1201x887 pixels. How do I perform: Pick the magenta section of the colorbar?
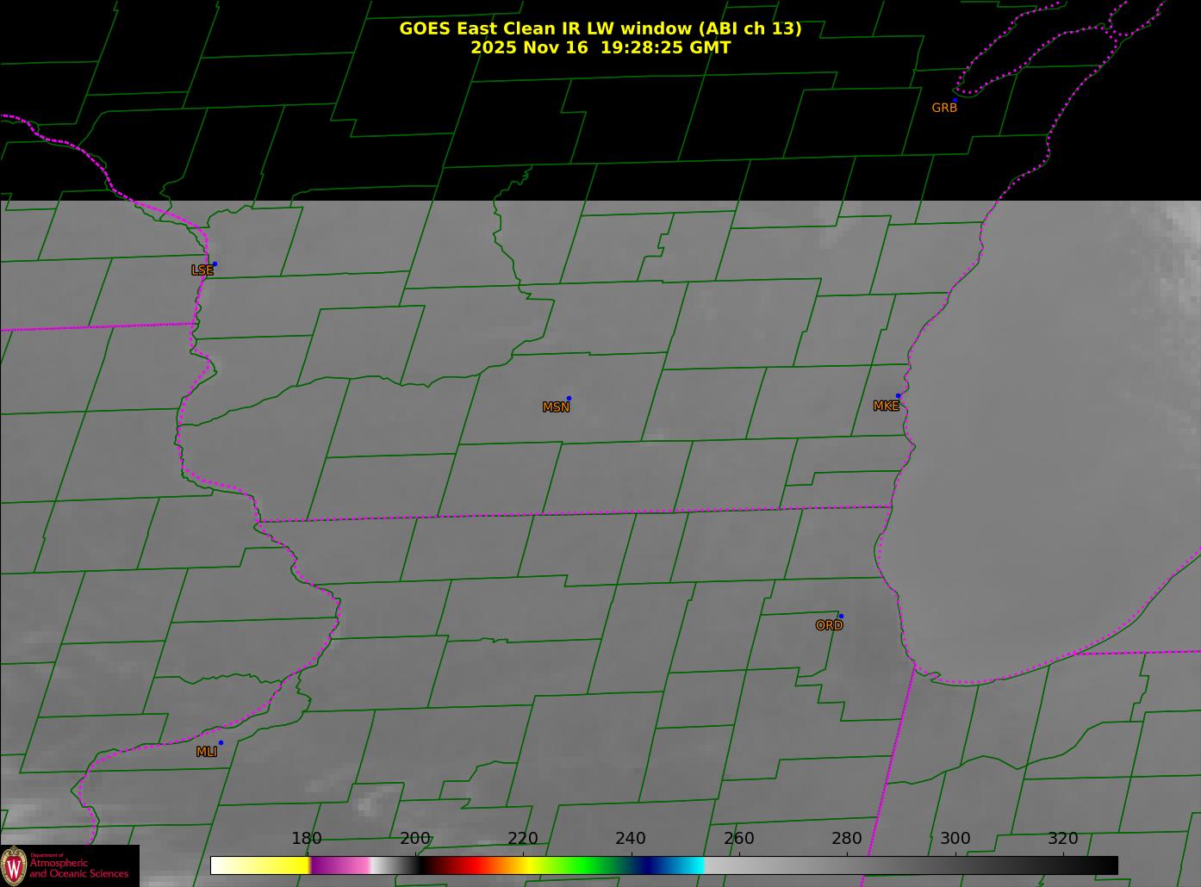[340, 865]
